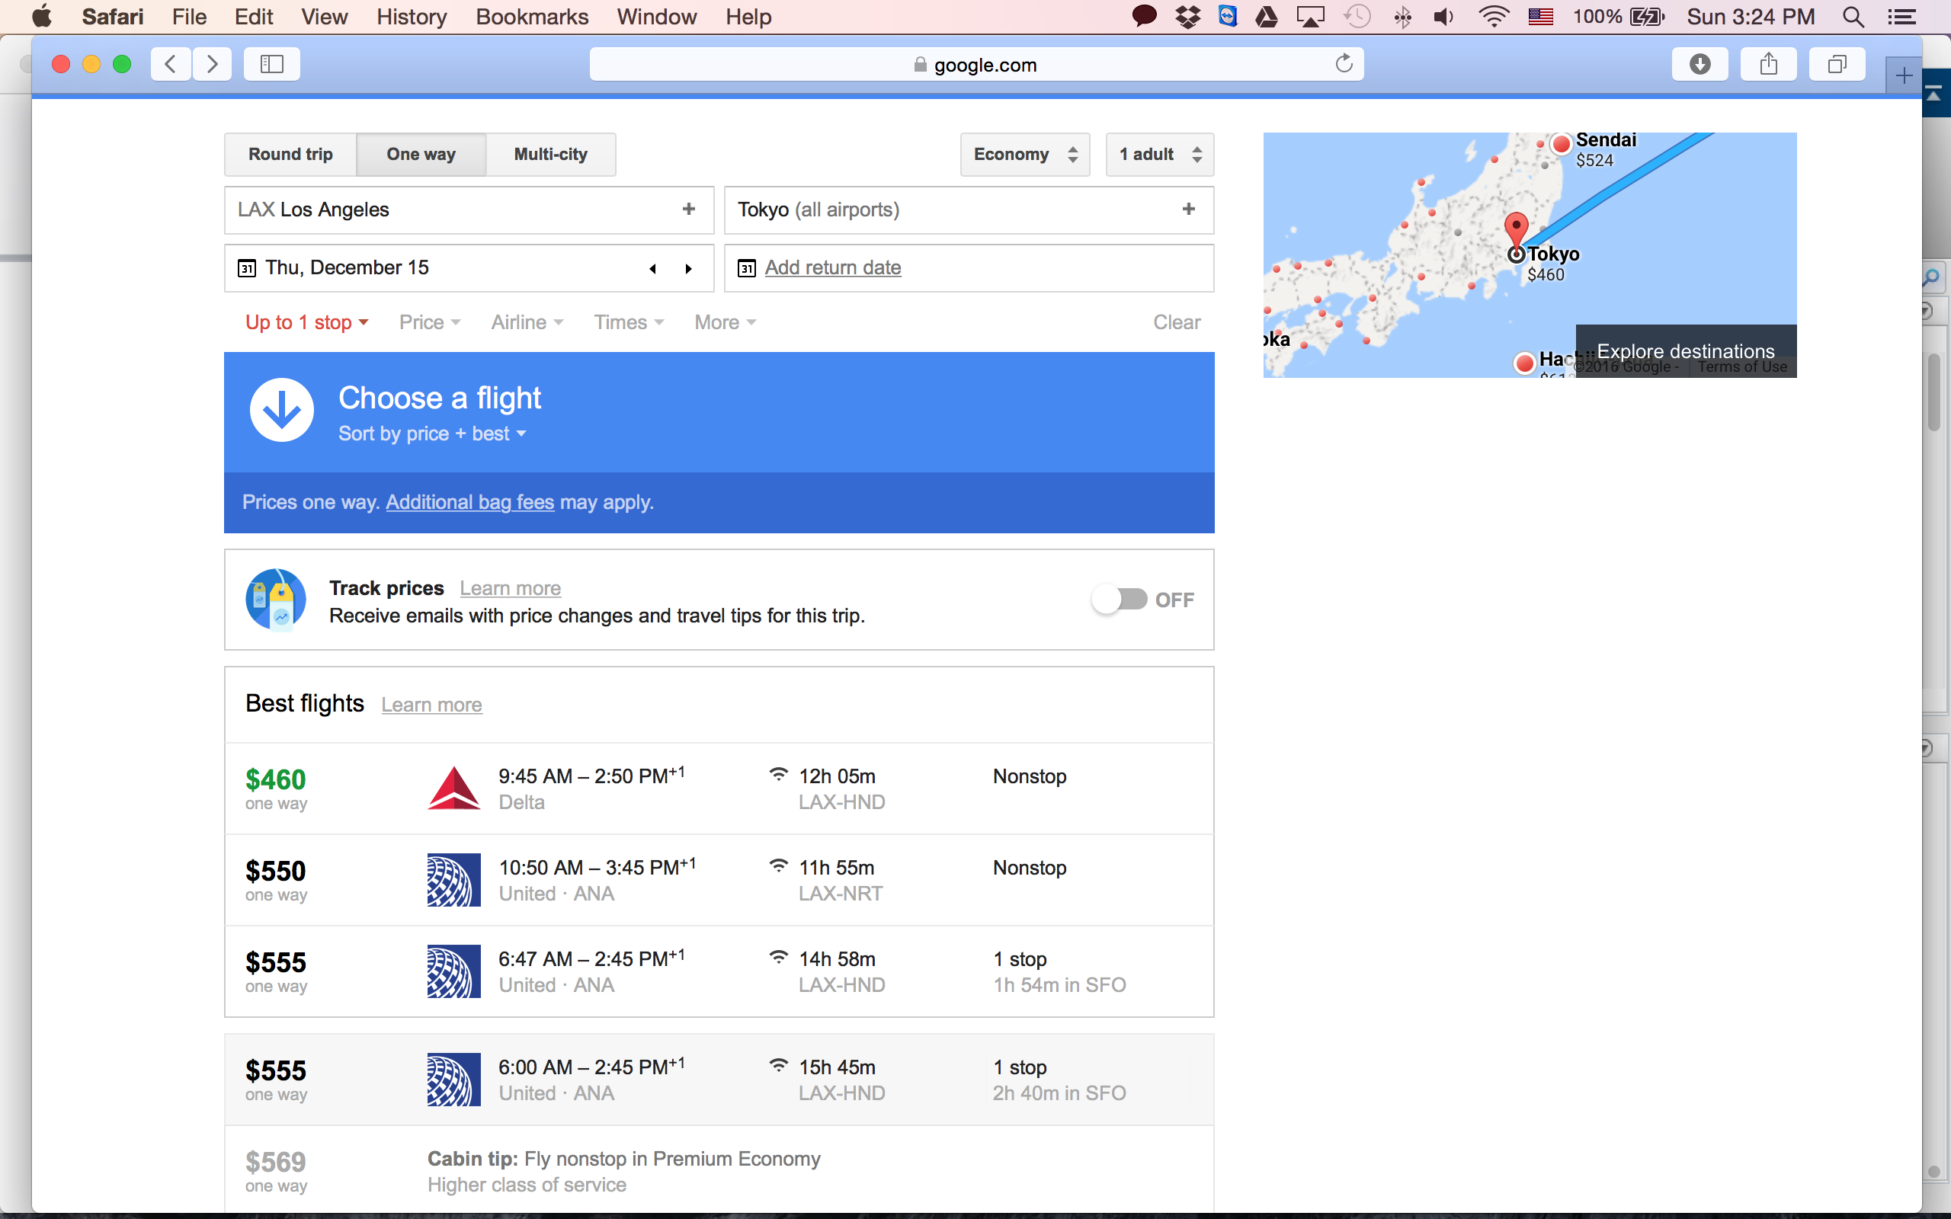Select the 6:00 AM United flight

pos(719,1080)
